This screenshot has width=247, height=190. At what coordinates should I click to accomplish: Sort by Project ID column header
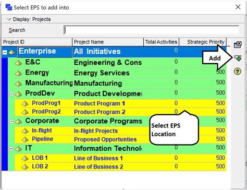pyautogui.click(x=37, y=42)
